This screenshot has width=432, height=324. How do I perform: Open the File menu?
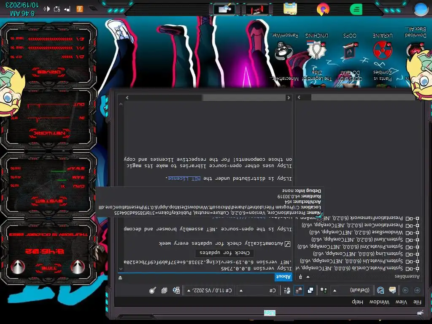click(417, 302)
